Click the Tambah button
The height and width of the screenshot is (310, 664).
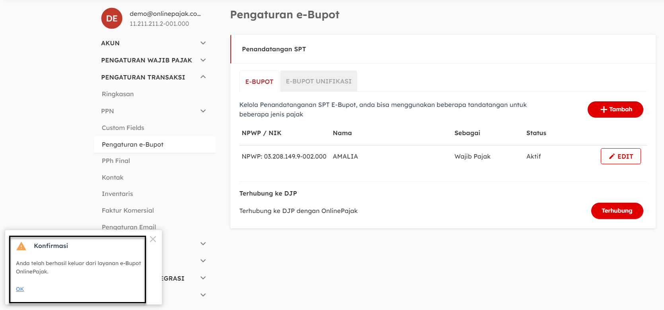coord(615,109)
